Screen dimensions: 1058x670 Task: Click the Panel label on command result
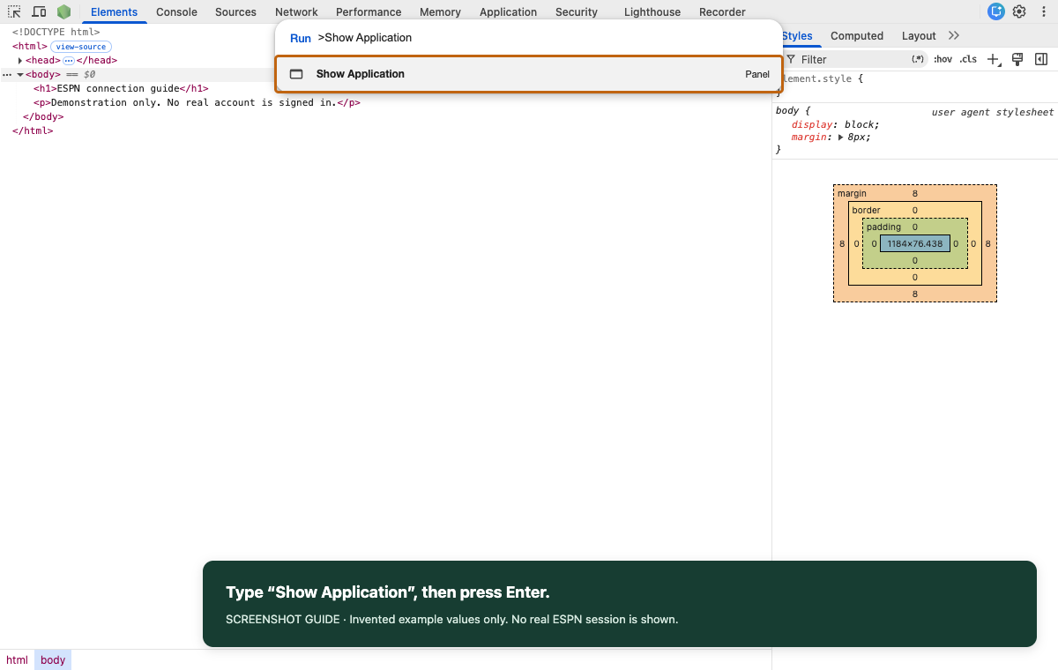[x=757, y=74]
